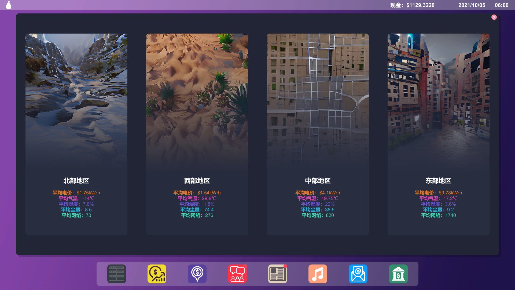This screenshot has width=515, height=290.
Task: Open the financial chart panel
Action: (x=157, y=274)
